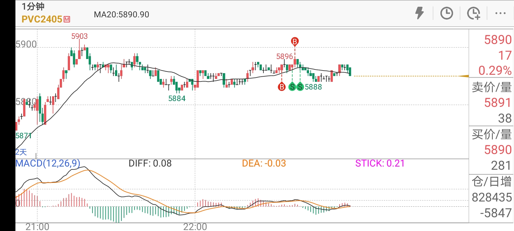Tap the green S marker next to 5888
This screenshot has width=514, height=231.
point(300,87)
